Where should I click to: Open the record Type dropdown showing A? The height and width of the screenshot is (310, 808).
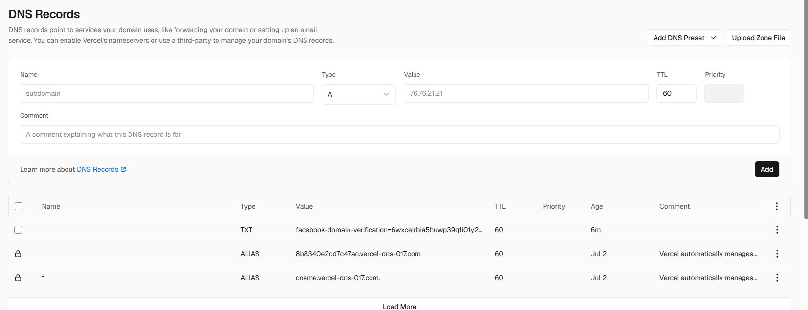(x=358, y=94)
